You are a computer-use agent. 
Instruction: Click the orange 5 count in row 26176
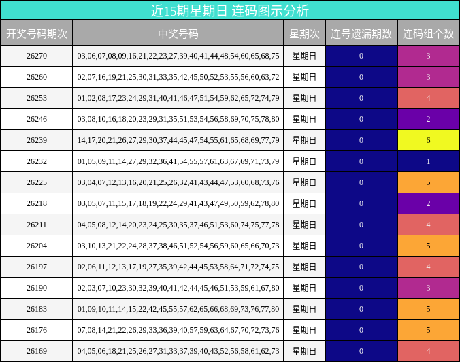(428, 330)
